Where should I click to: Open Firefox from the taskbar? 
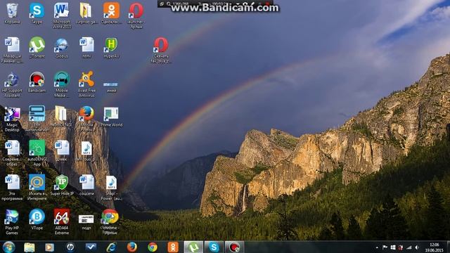(x=132, y=247)
